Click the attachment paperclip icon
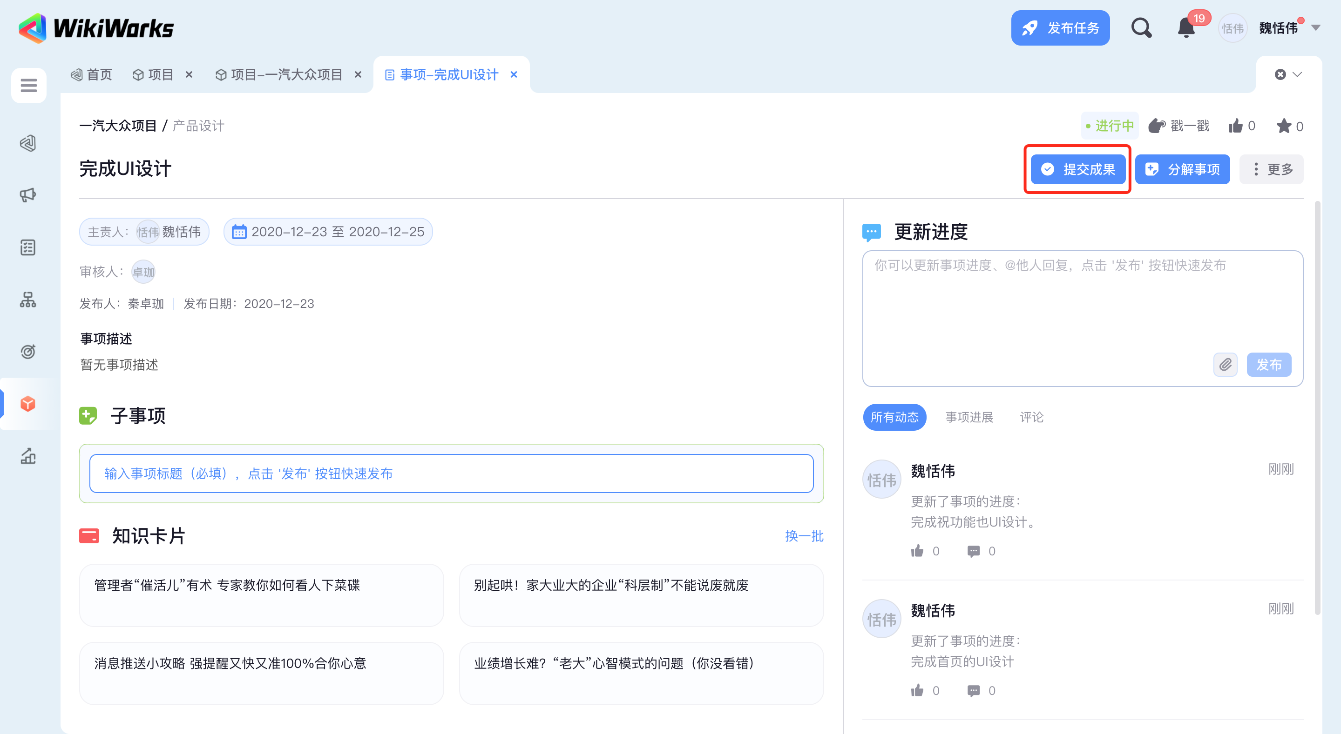The height and width of the screenshot is (734, 1341). [1225, 364]
